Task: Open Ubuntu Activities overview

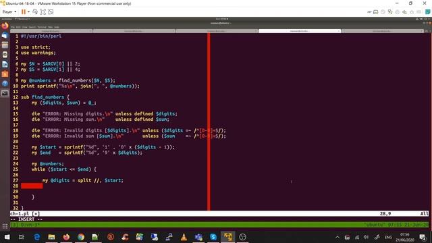Action: [7, 19]
